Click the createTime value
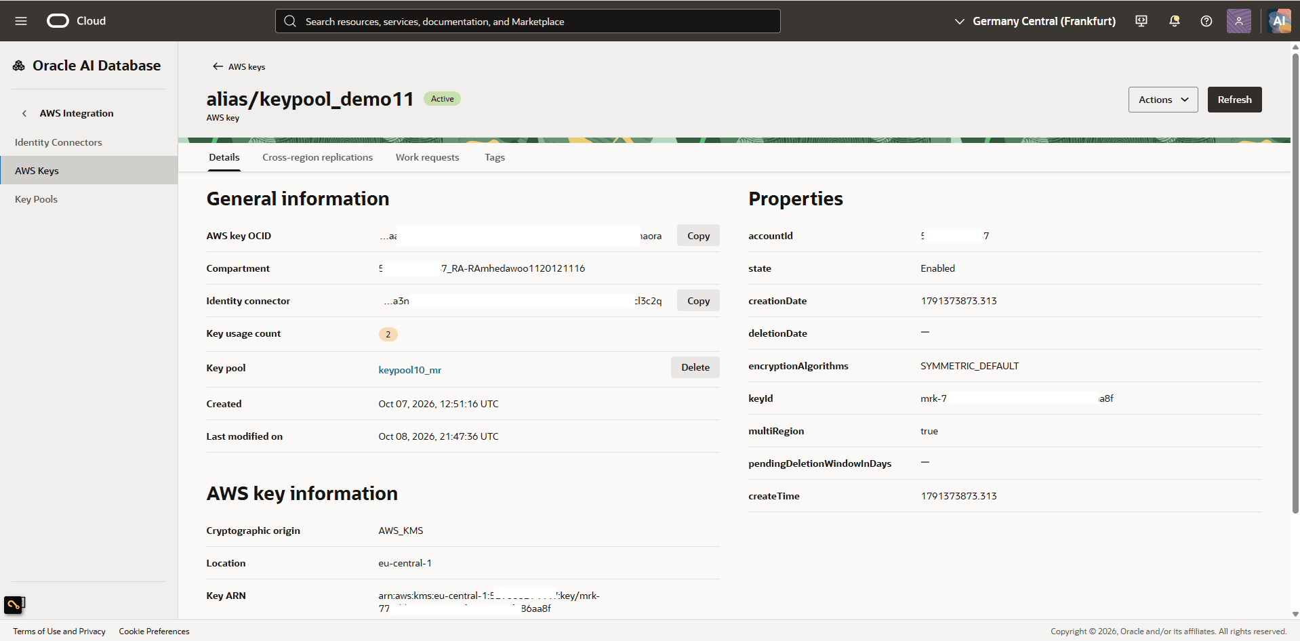Screen dimensions: 1300x641 pyautogui.click(x=958, y=496)
